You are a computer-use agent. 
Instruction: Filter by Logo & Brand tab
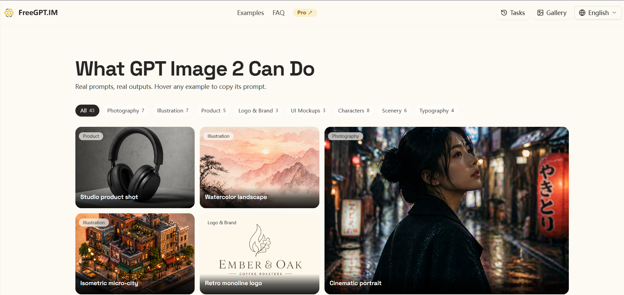(x=258, y=110)
